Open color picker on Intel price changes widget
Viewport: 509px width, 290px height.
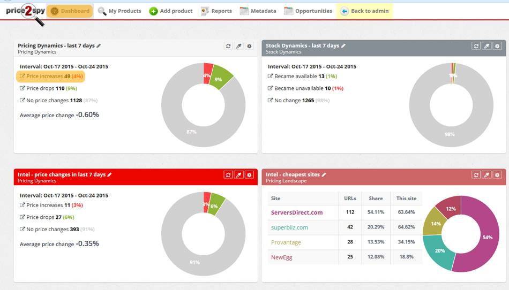[239, 175]
